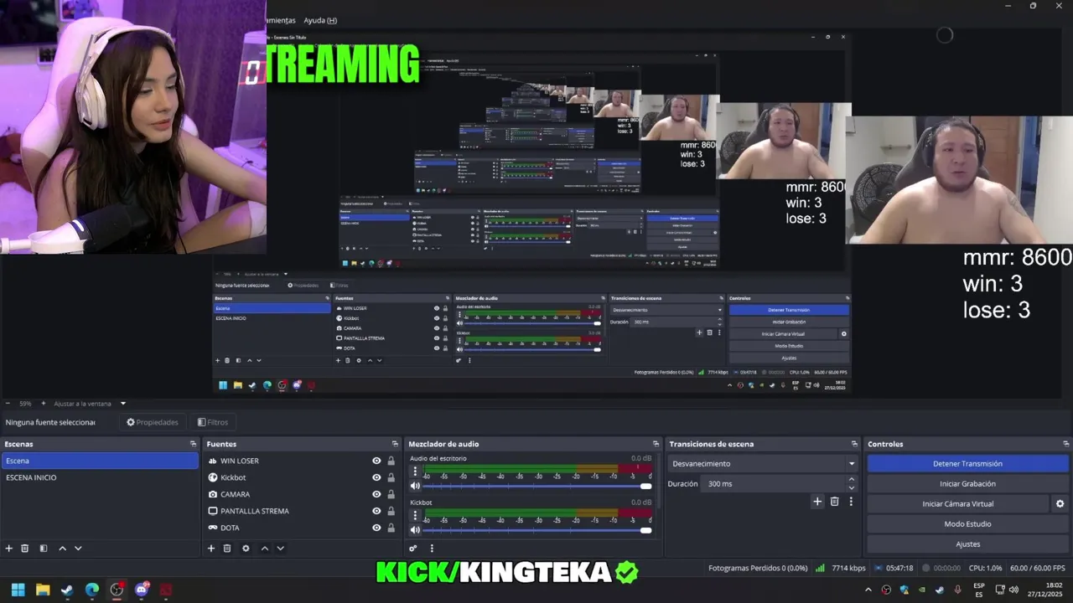Move scene up arrow in Escenas
Viewport: 1073px width, 603px height.
[x=62, y=549]
